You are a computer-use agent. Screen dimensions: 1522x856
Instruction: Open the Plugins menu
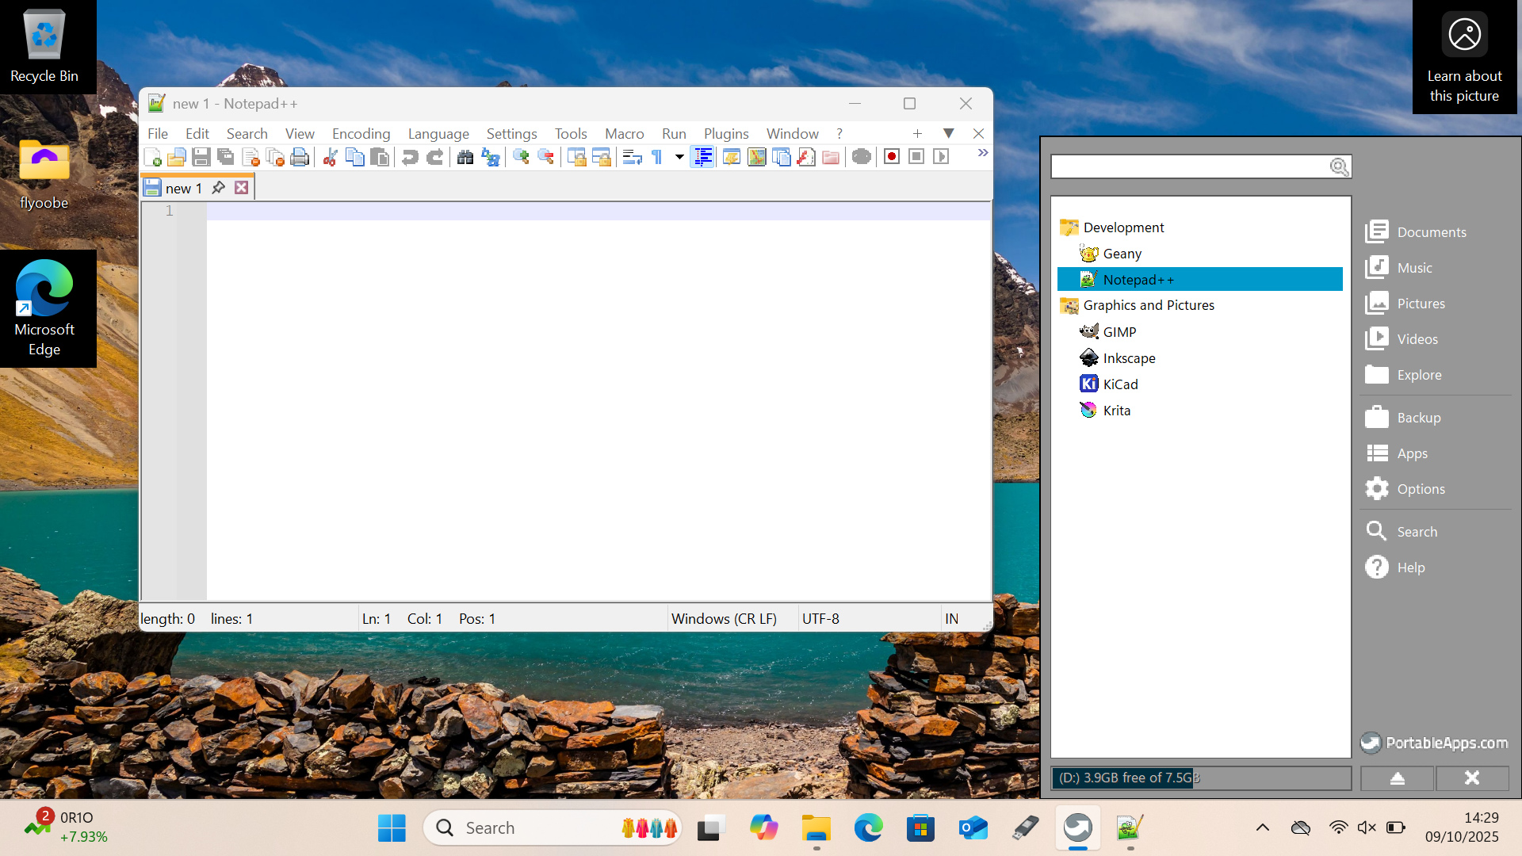(x=725, y=134)
